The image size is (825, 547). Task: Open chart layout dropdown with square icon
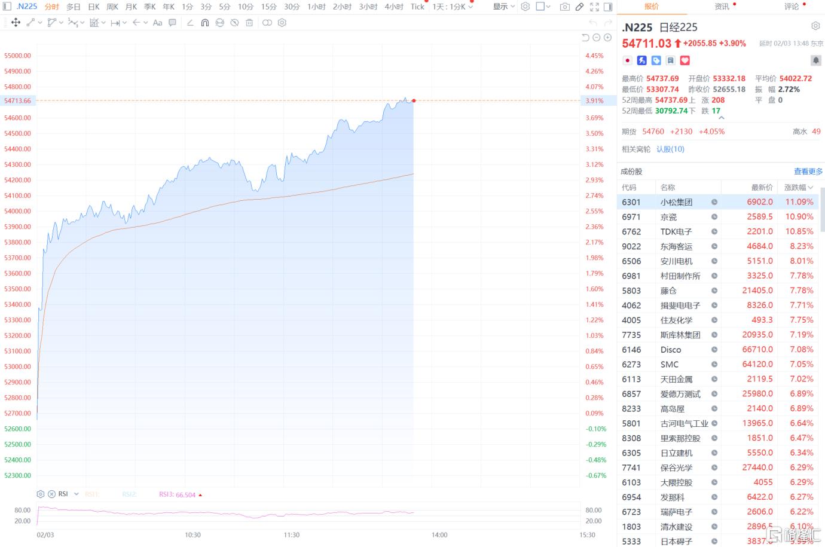pos(543,7)
